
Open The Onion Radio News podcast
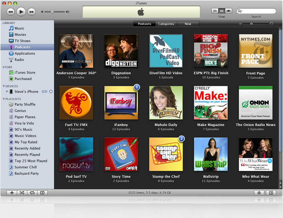pyautogui.click(x=255, y=103)
